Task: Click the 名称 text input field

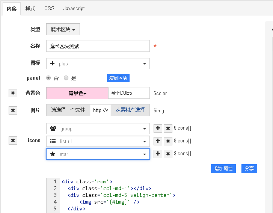Action: pyautogui.click(x=98, y=46)
